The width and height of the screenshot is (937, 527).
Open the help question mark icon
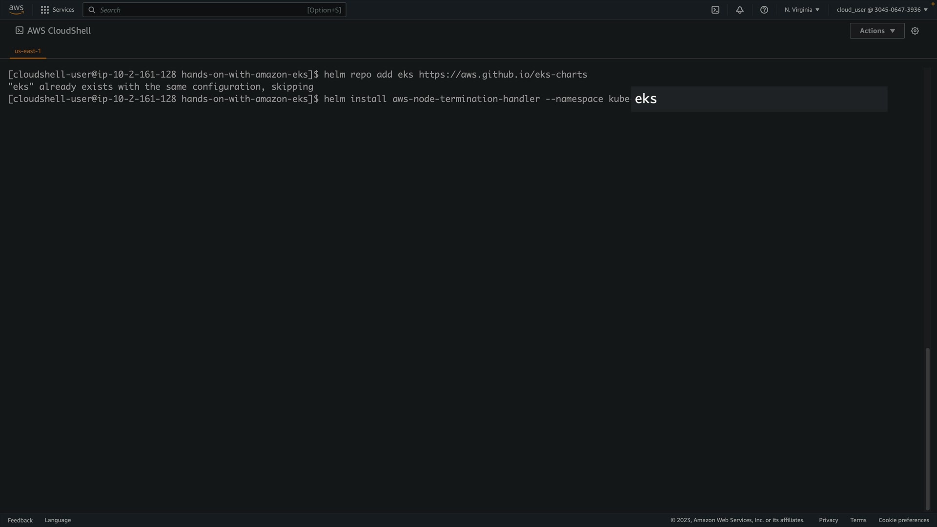[764, 10]
